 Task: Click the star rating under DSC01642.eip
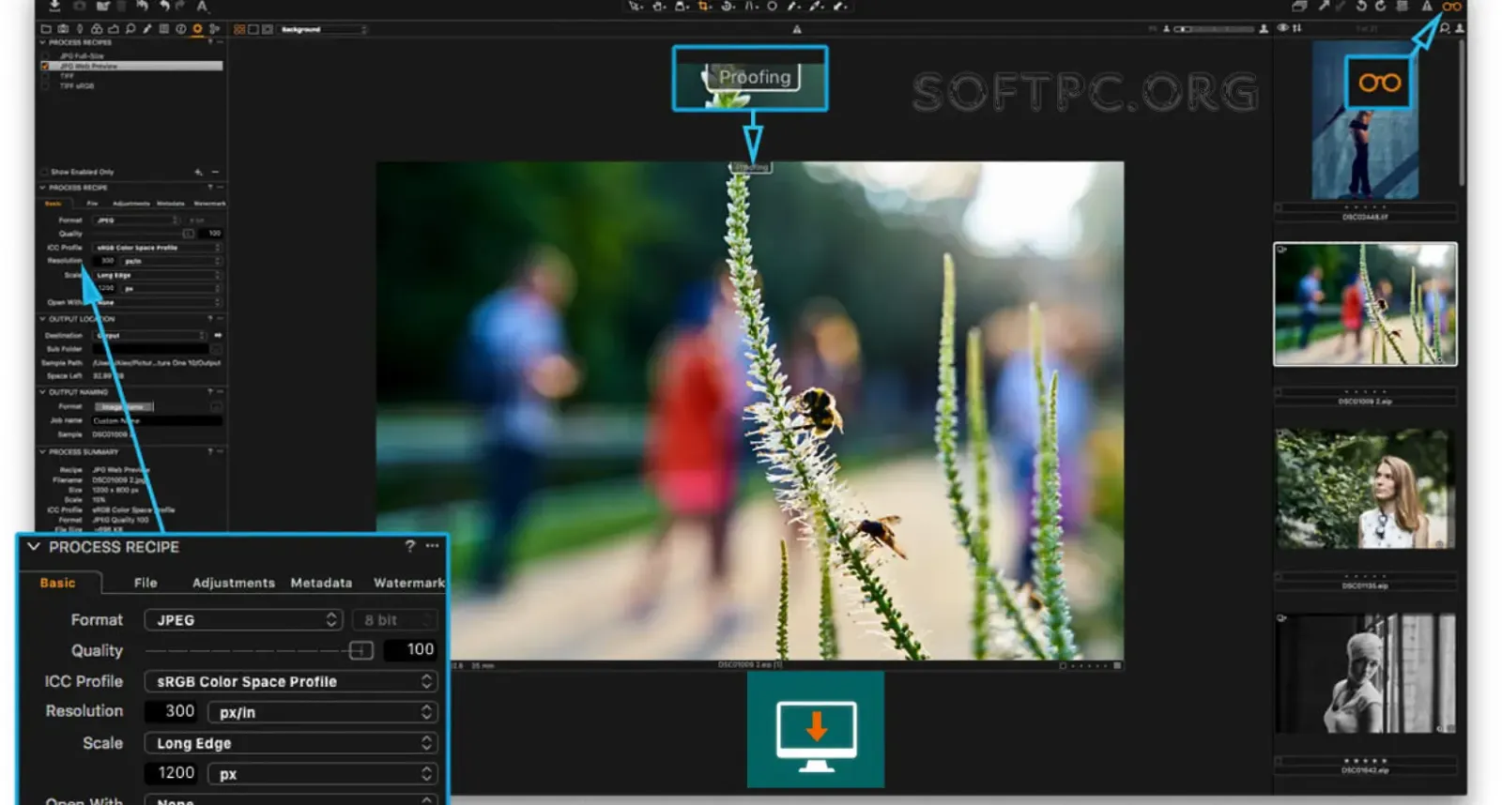pyautogui.click(x=1365, y=761)
